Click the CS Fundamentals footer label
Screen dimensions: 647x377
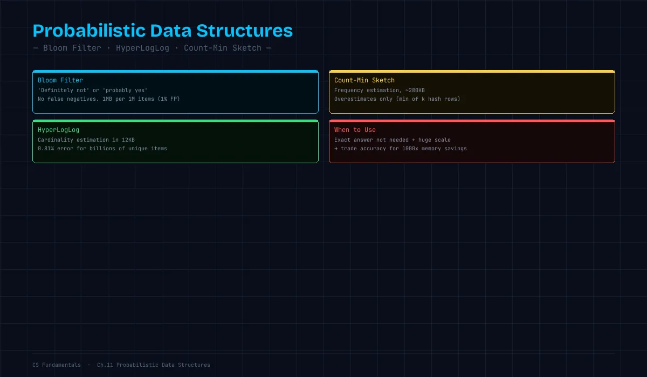point(57,365)
